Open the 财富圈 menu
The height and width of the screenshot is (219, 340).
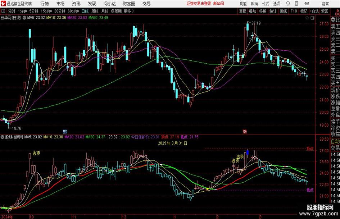pos(129,4)
